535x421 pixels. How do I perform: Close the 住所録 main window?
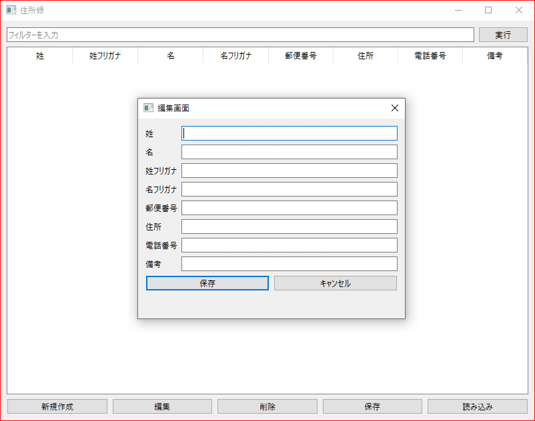tap(519, 10)
